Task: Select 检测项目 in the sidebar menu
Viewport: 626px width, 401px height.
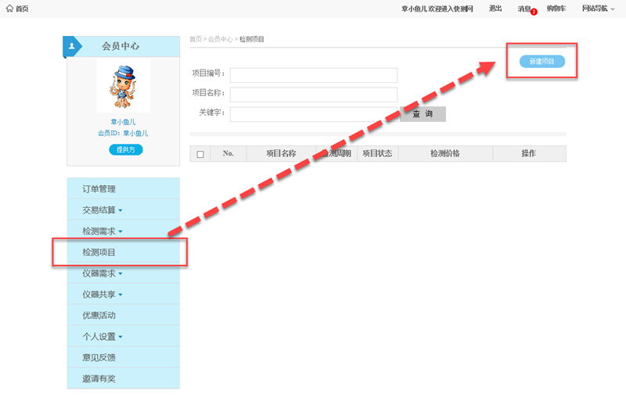Action: (99, 252)
